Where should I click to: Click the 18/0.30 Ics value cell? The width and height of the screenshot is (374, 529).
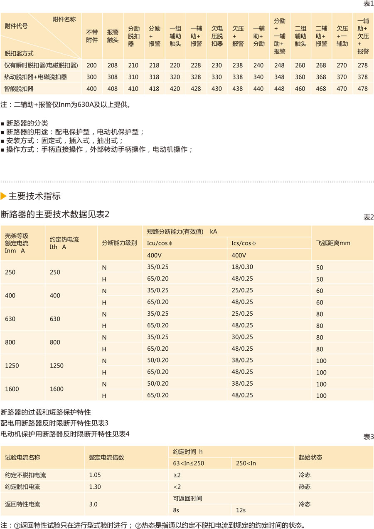pos(241,267)
